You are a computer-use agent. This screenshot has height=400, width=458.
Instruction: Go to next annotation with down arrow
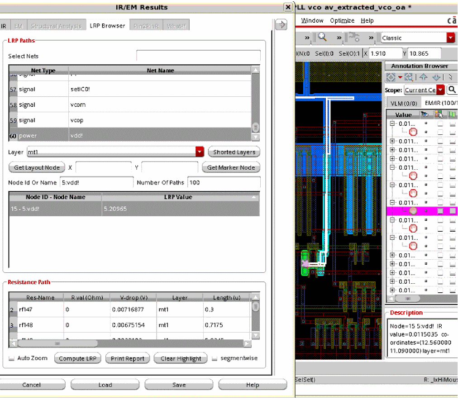point(436,77)
